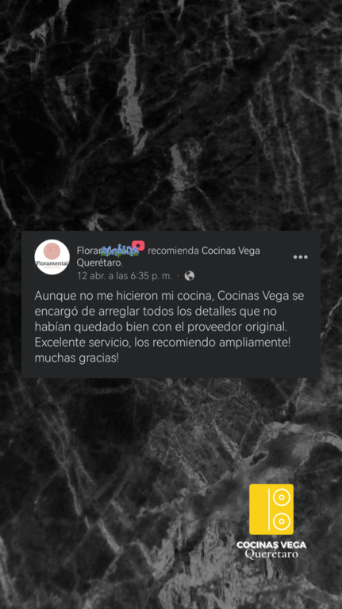Viewport: 342px width, 609px height.
Task: Click the yellow Cocinas Vega stove logo
Action: [271, 509]
